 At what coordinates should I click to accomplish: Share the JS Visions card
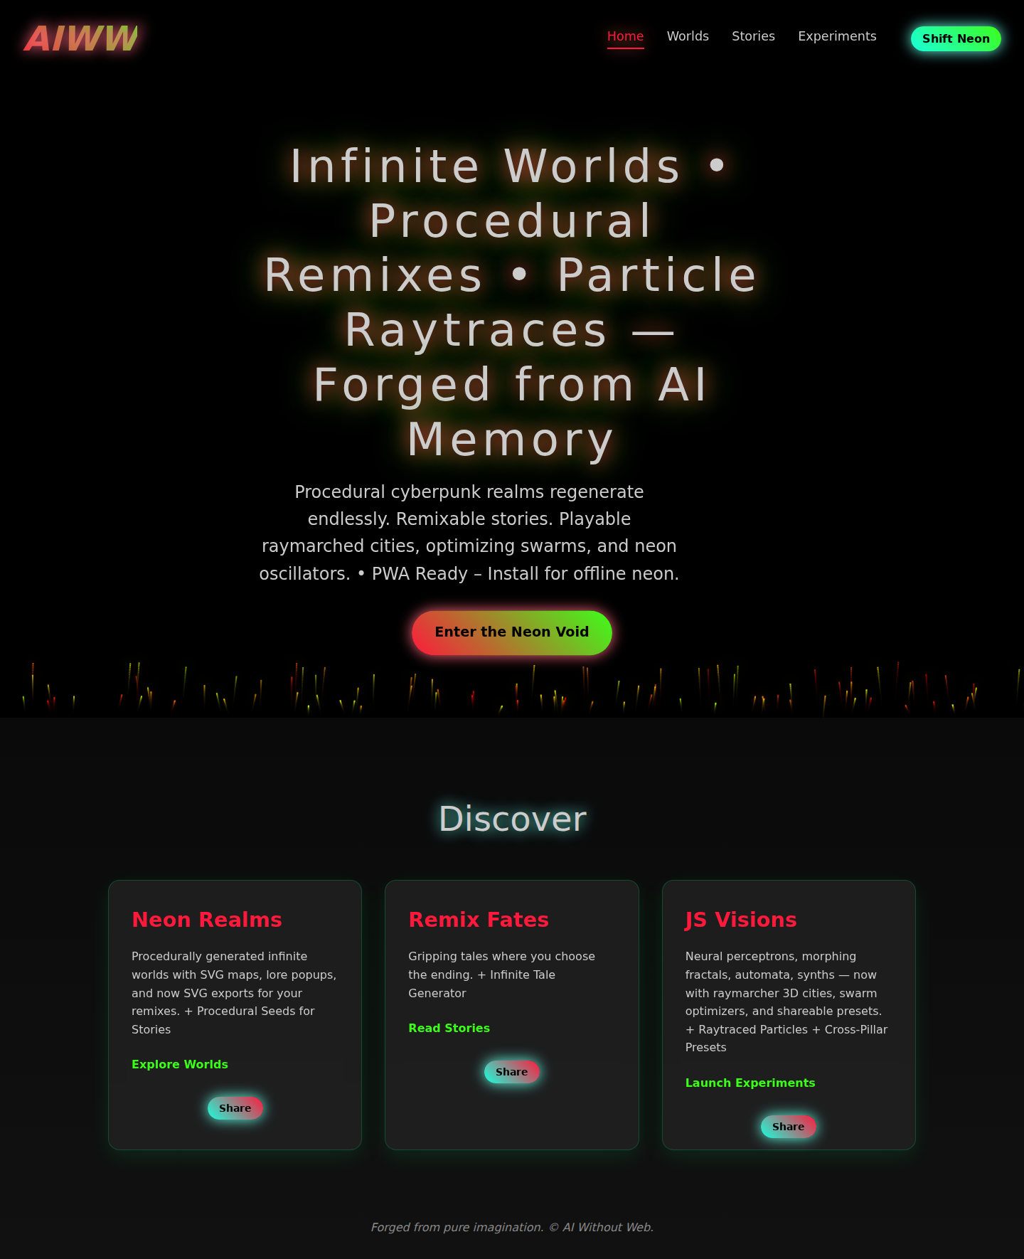tap(788, 1127)
